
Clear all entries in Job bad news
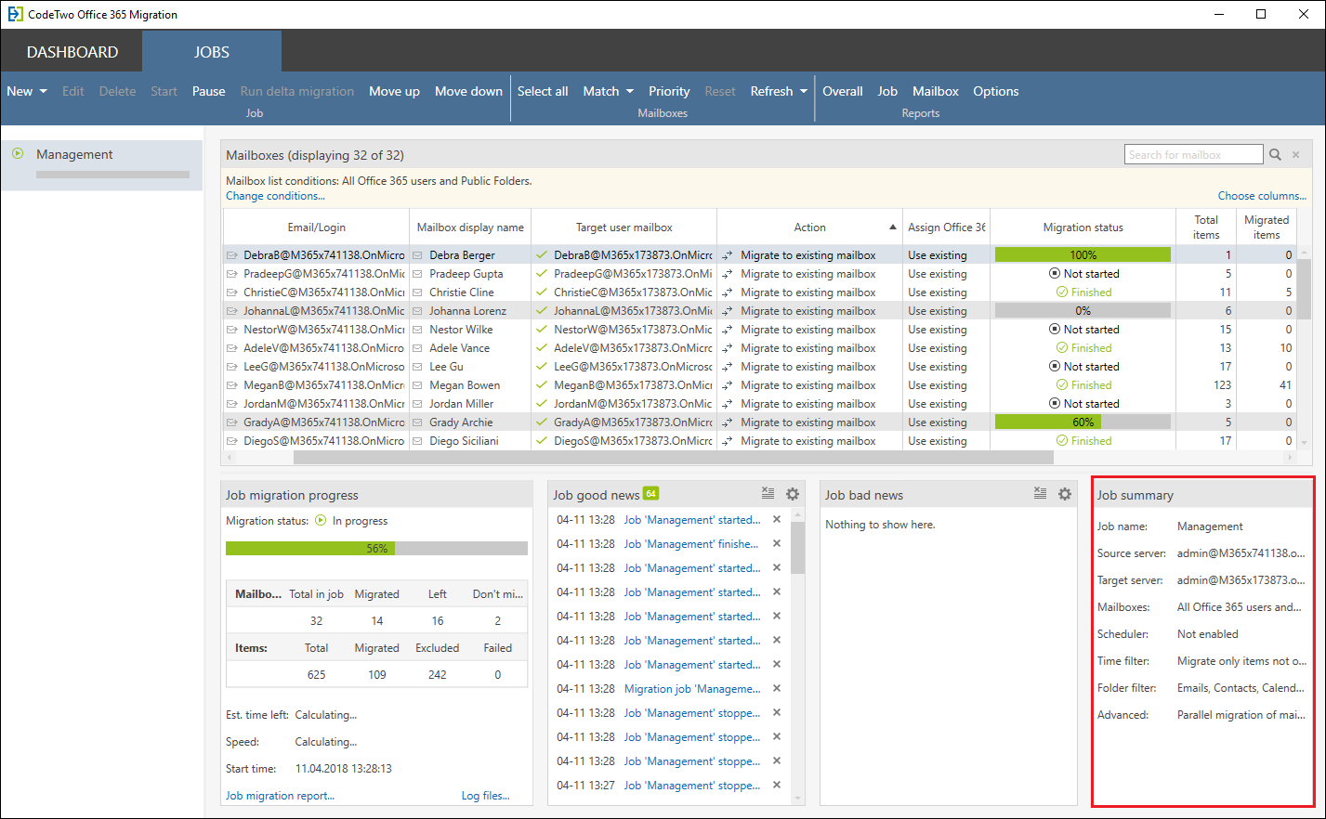tap(1040, 493)
